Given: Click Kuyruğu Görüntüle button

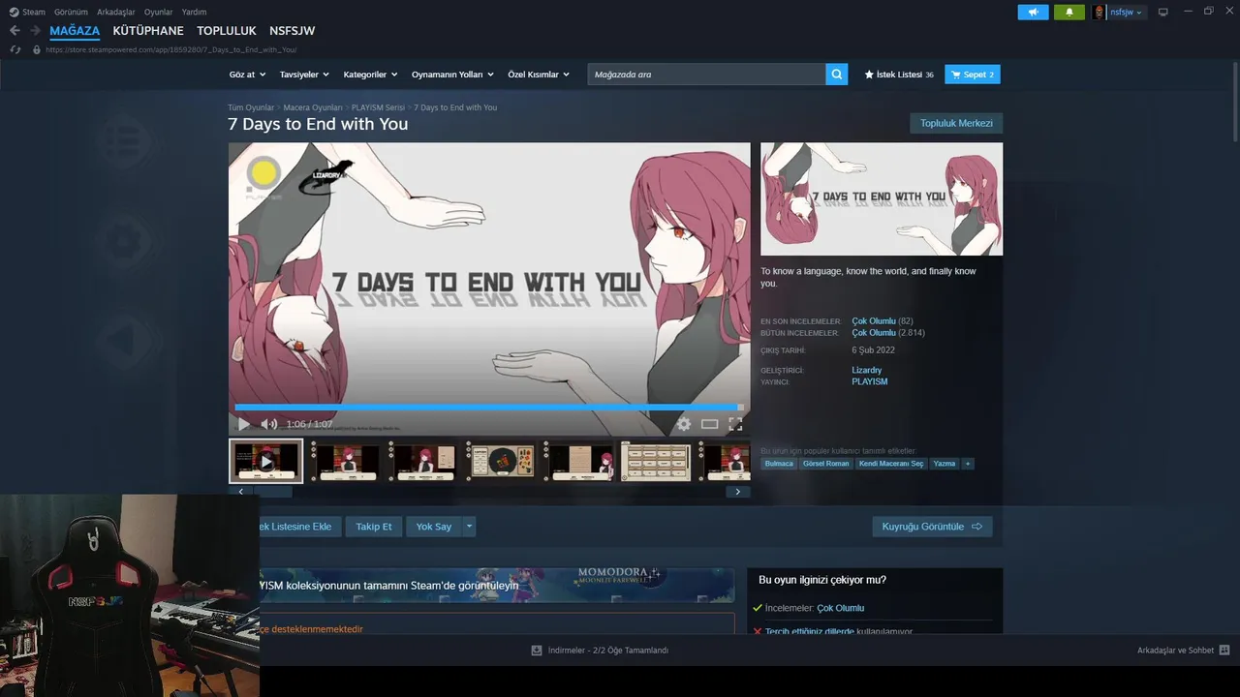Looking at the screenshot, I should tap(932, 527).
